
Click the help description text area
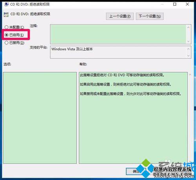click(x=133, y=118)
